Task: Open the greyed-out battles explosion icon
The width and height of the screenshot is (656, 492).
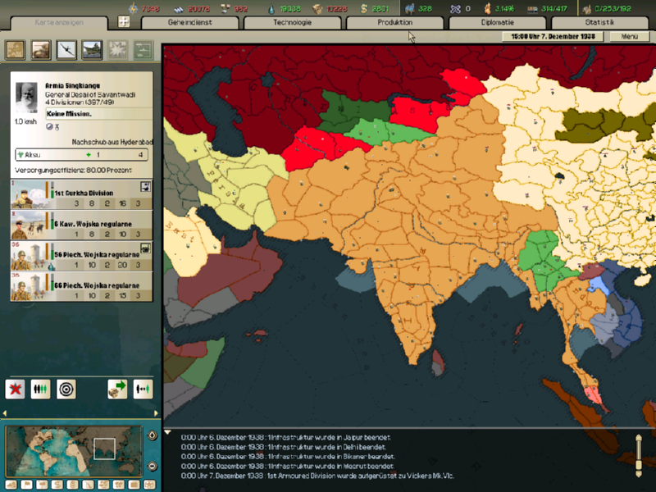Action: (x=118, y=50)
